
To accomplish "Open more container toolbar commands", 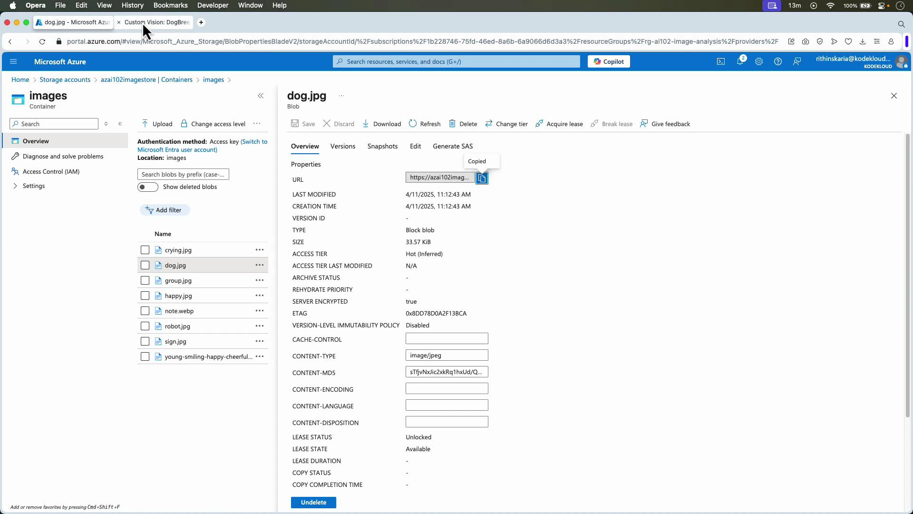I will 257,124.
